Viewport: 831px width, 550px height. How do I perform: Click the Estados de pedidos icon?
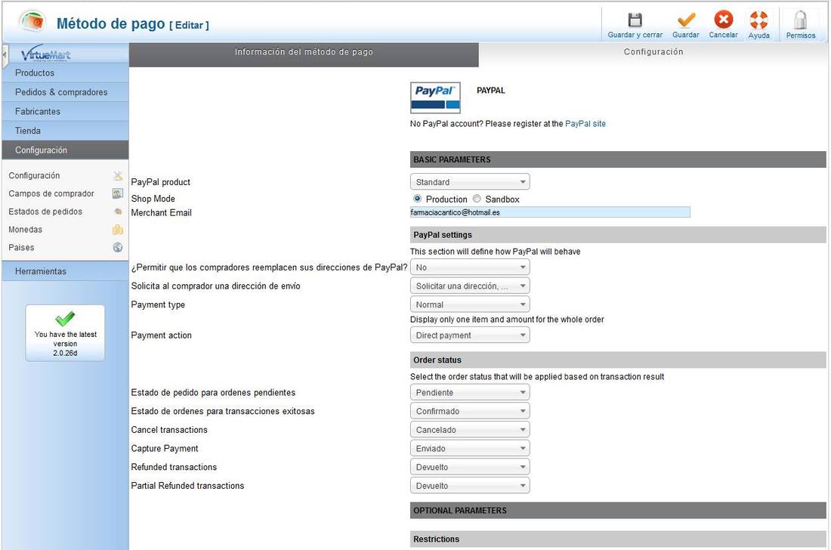click(118, 212)
